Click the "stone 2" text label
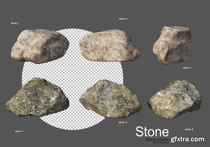The width and height of the screenshot is (210, 147). click(x=123, y=19)
